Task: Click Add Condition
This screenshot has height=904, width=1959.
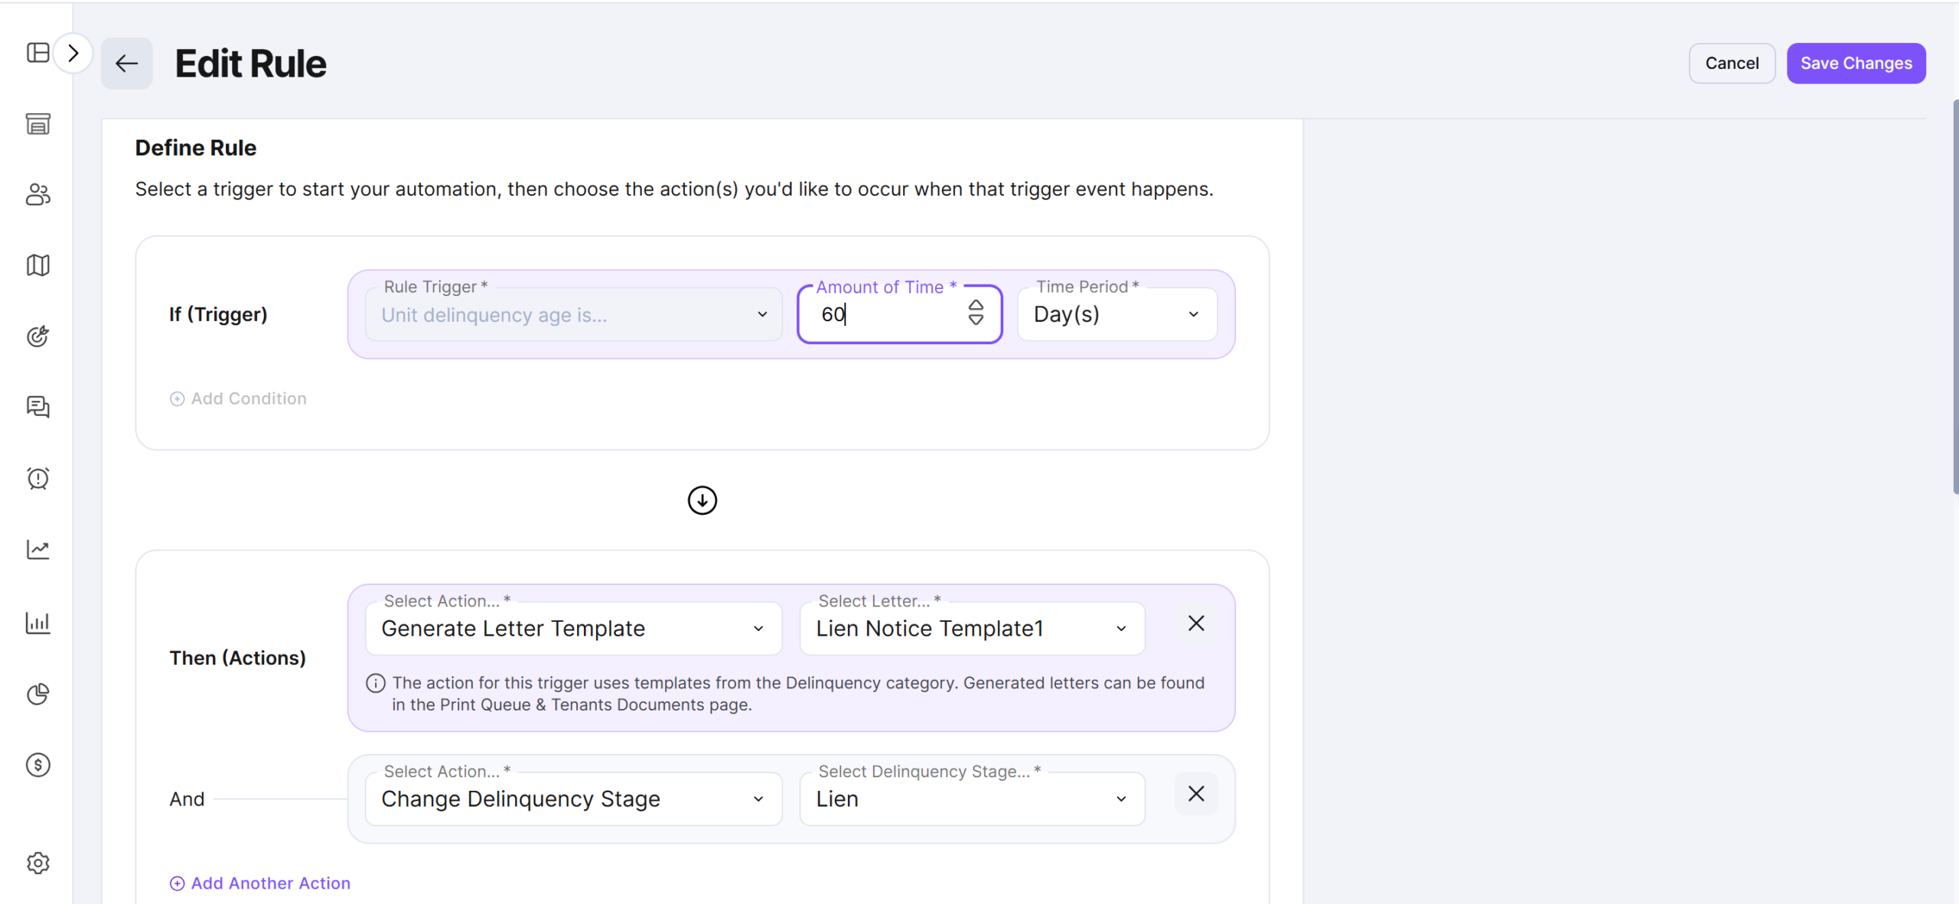Action: pyautogui.click(x=238, y=398)
